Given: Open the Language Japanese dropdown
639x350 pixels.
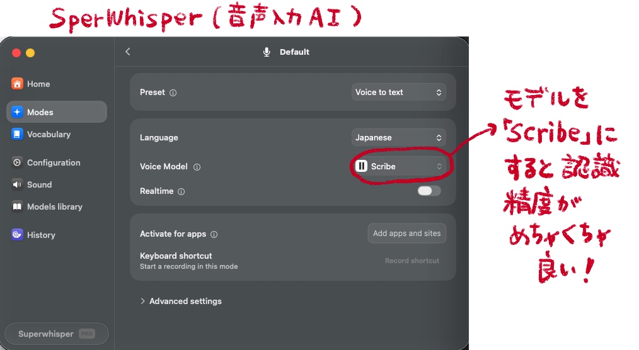Looking at the screenshot, I should 398,138.
